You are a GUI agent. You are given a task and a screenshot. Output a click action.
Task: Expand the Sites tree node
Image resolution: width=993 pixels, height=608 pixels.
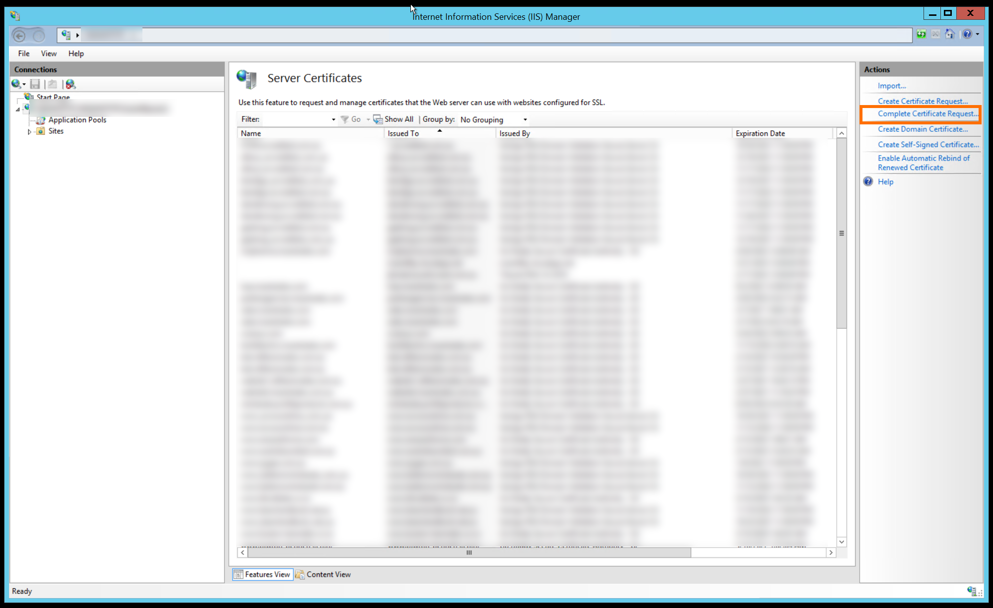(29, 132)
